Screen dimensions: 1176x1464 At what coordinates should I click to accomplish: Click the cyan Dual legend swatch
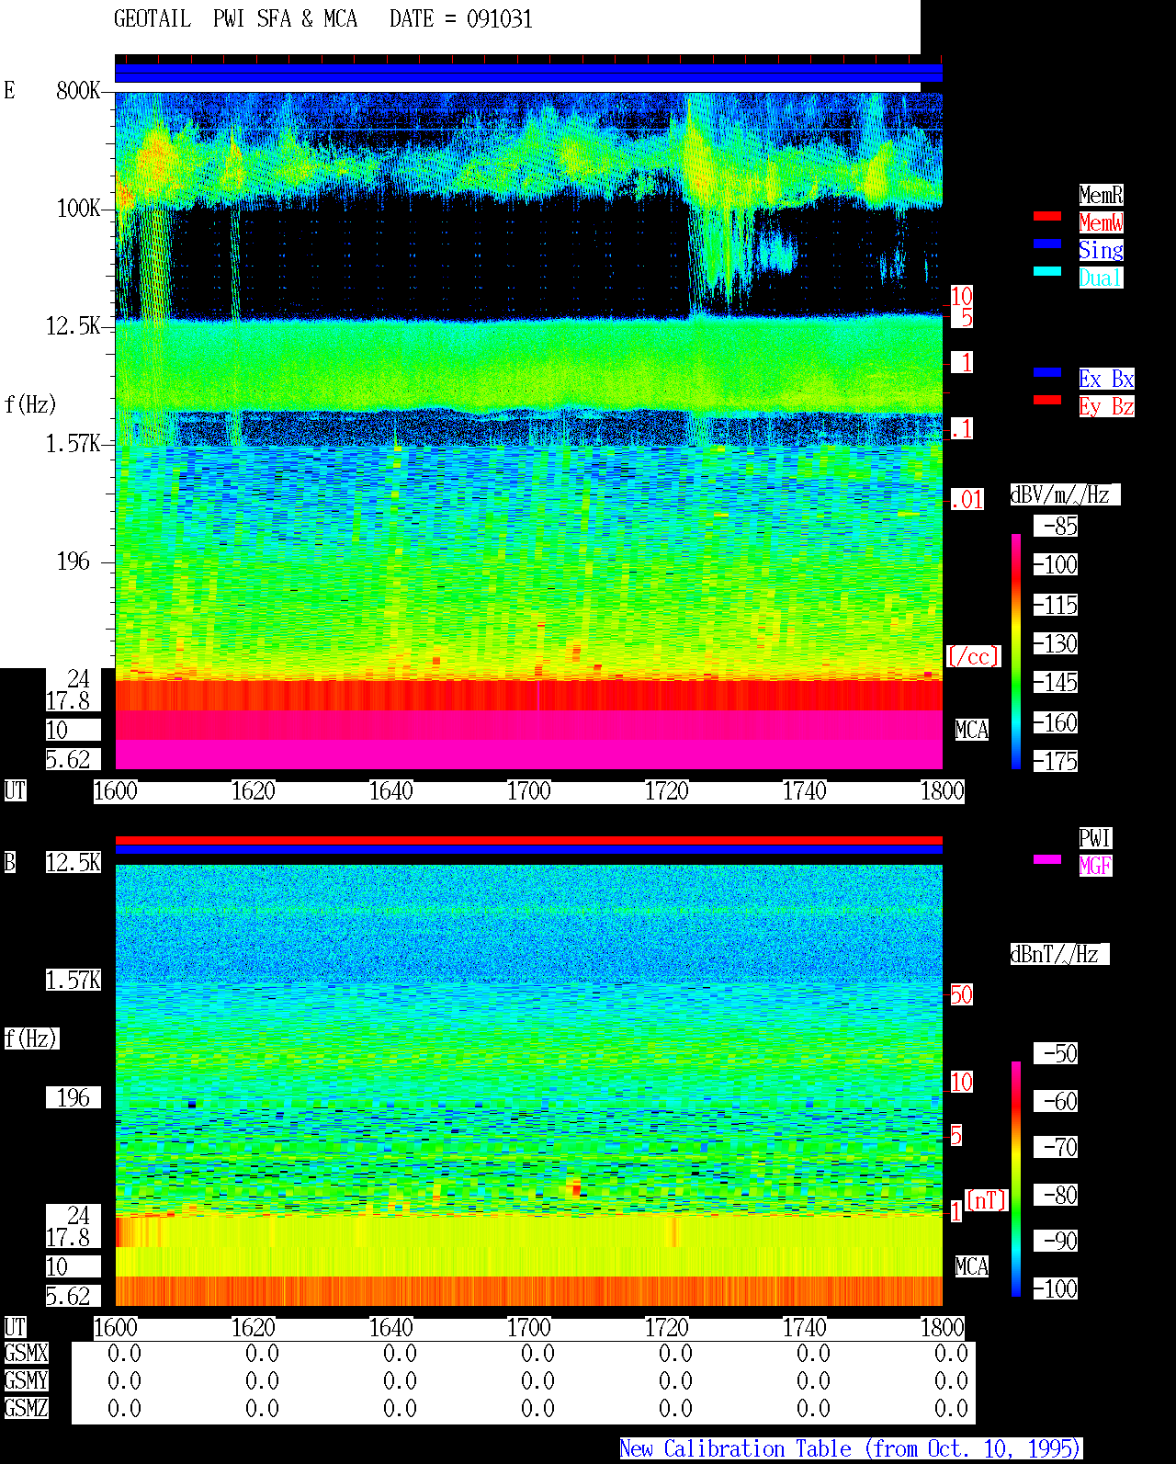(1047, 271)
